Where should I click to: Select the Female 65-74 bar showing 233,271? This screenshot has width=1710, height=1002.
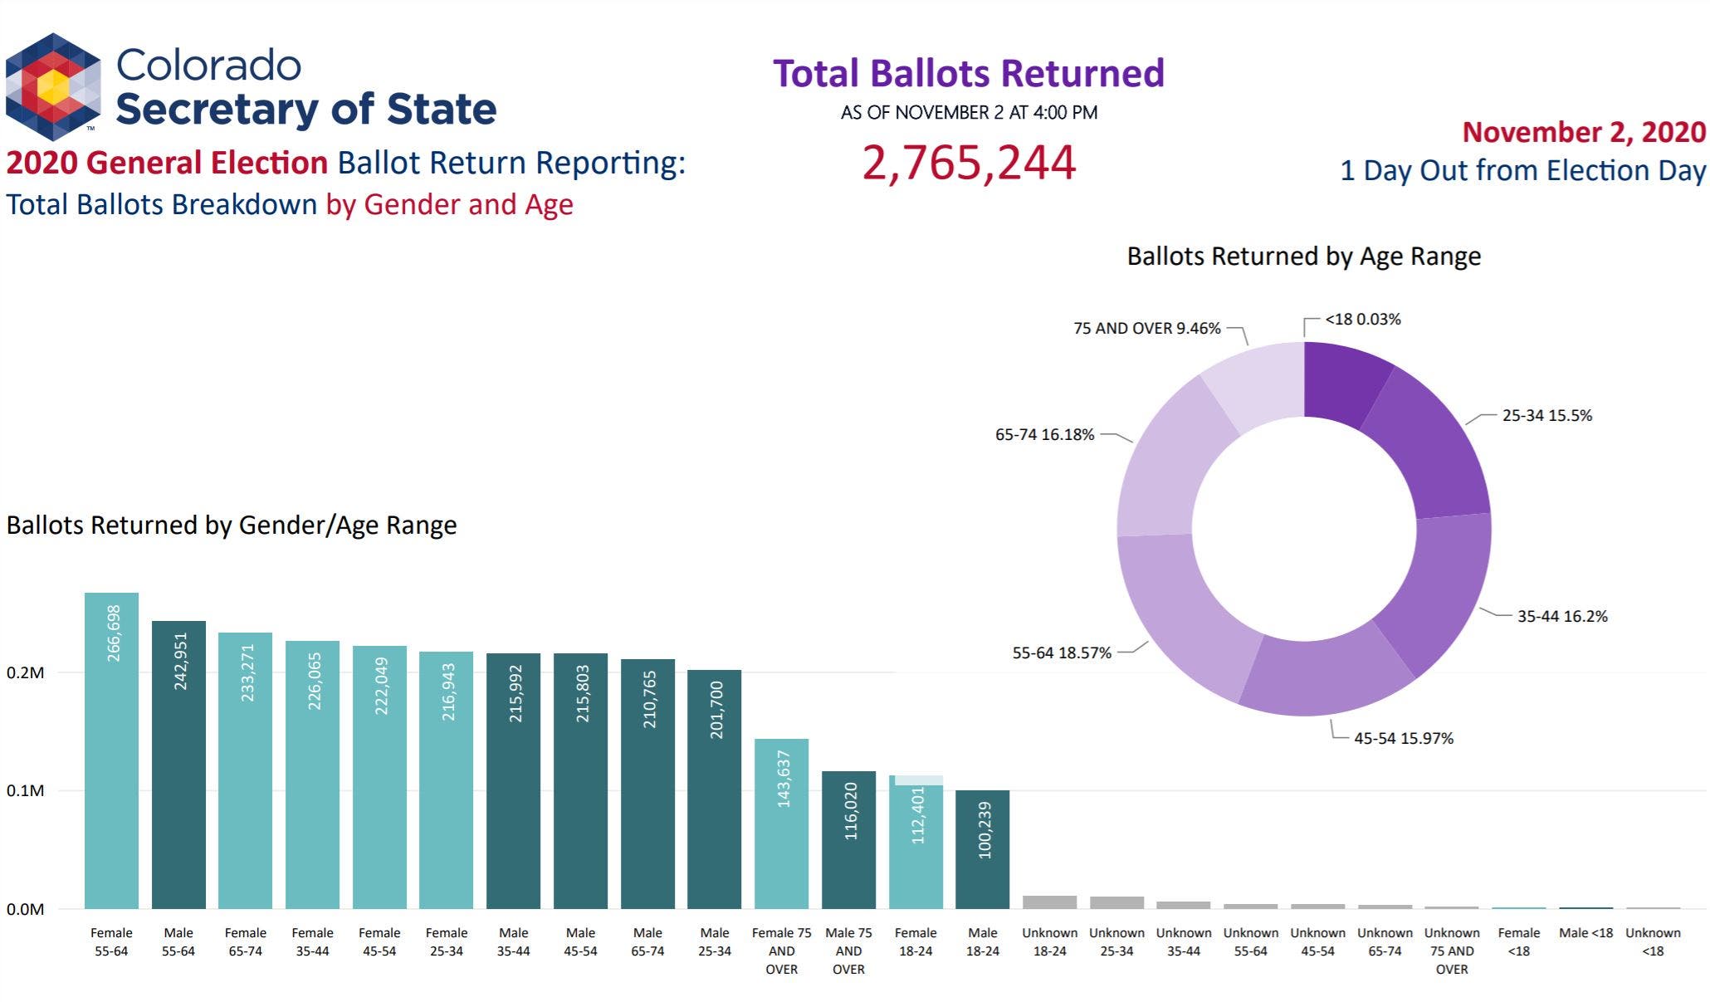pos(246,770)
